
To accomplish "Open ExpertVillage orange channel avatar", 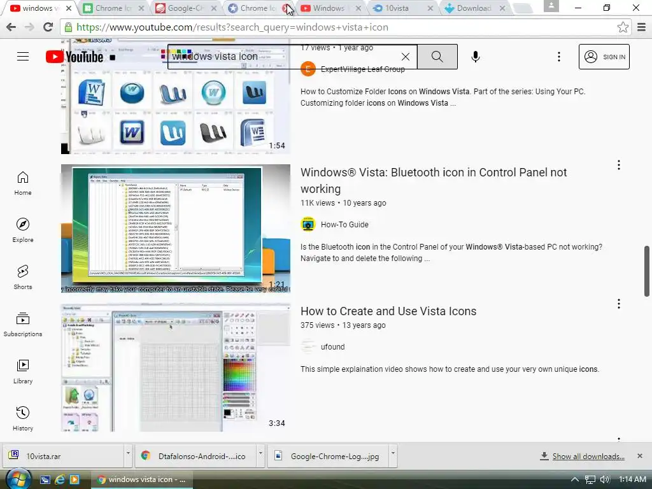I will click(308, 69).
